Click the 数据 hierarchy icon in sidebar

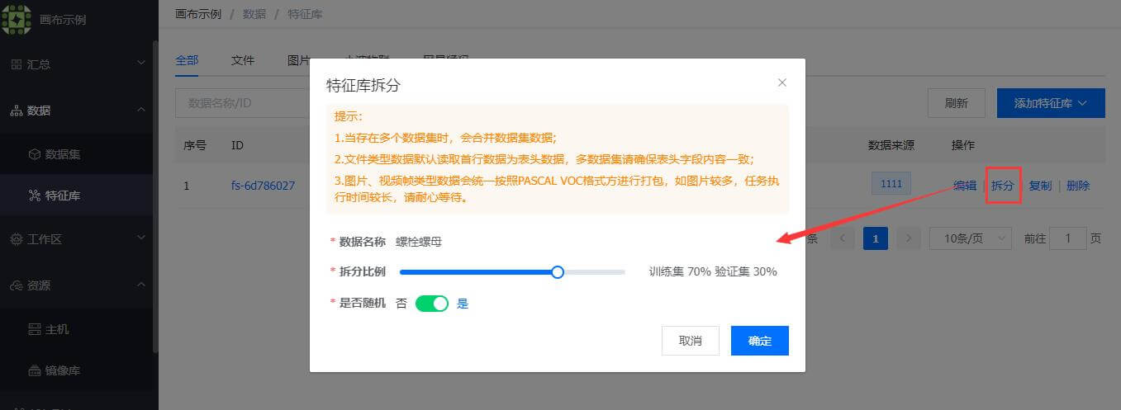(16, 111)
